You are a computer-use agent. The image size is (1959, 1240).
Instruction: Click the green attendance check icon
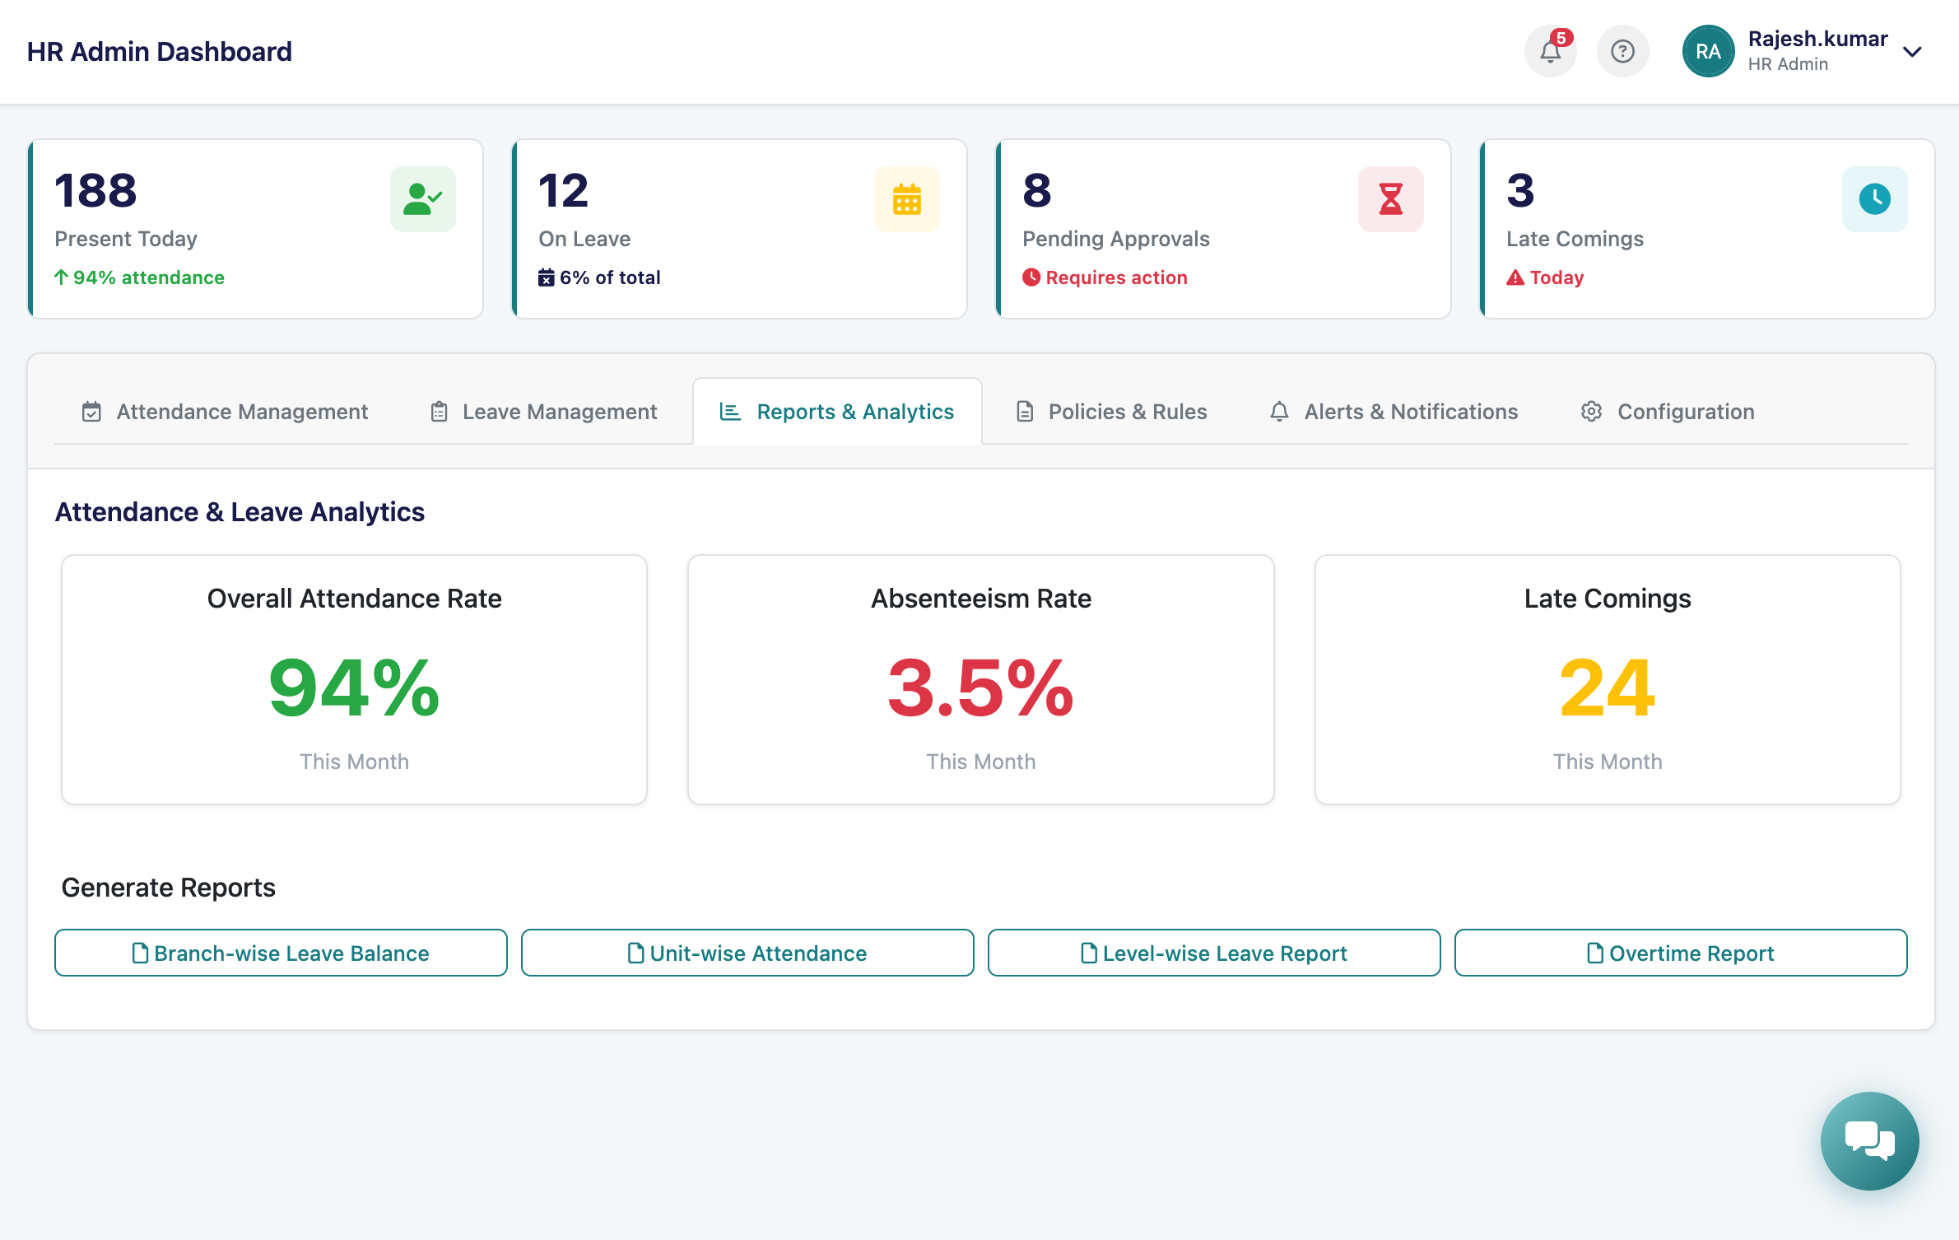pyautogui.click(x=422, y=198)
